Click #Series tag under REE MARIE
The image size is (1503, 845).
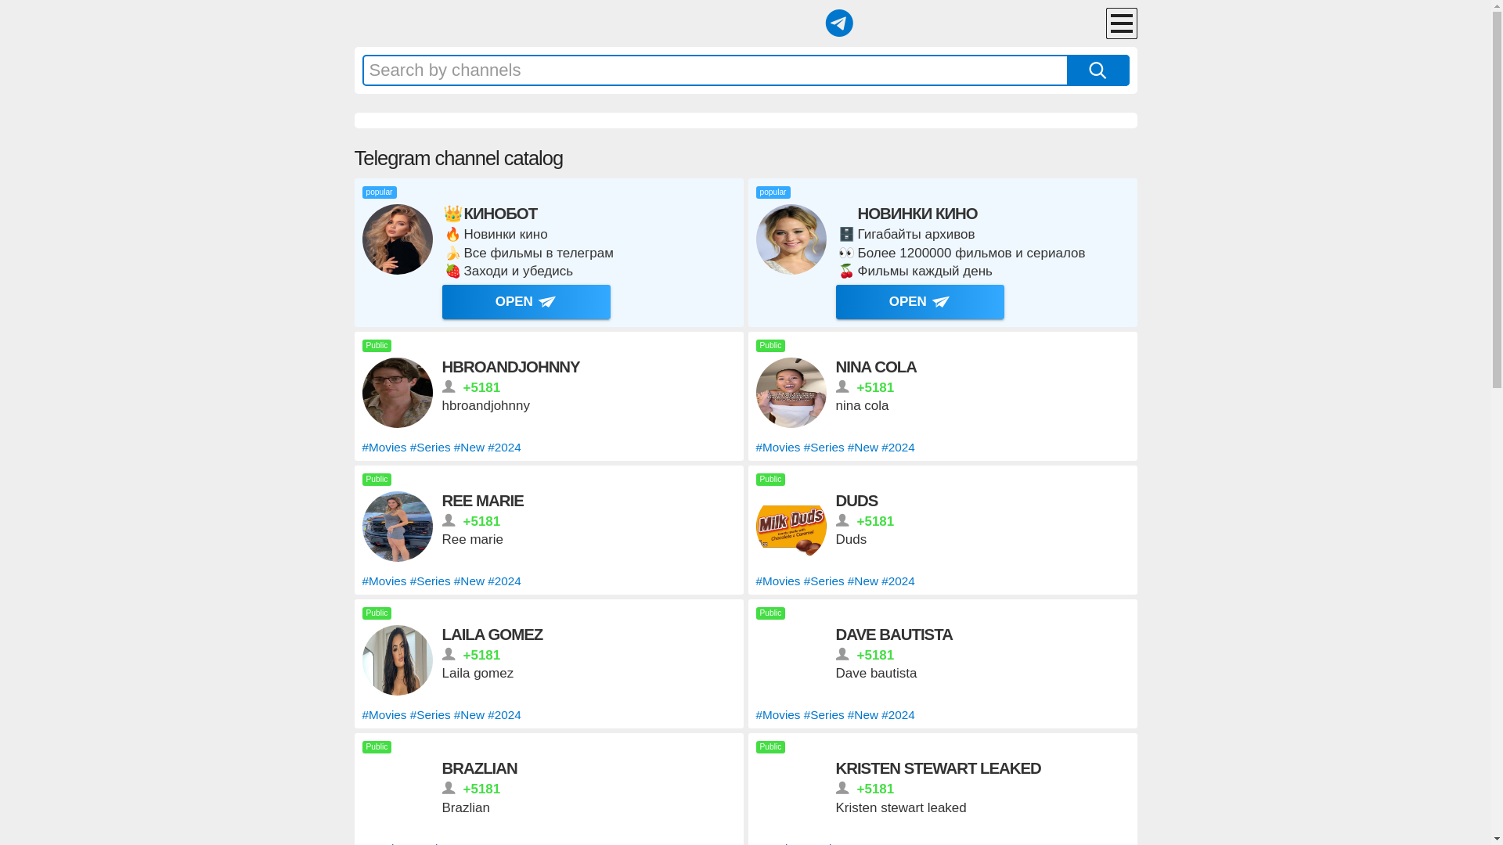coord(430,581)
